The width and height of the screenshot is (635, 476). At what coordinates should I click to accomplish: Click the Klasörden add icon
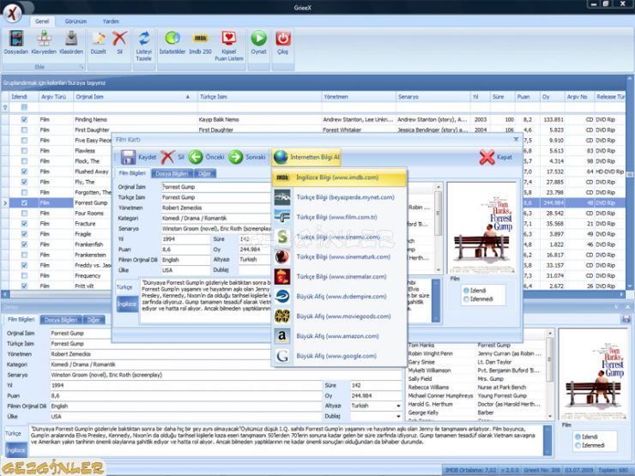click(71, 39)
